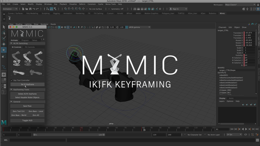Click the MEL command input field
Image resolution: width=260 pixels, height=146 pixels.
pos(38,140)
